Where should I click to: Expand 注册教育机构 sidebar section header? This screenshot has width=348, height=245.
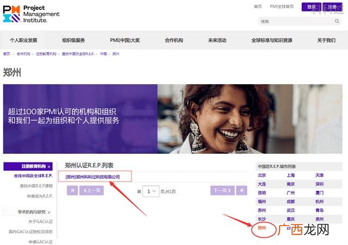[x=28, y=166]
